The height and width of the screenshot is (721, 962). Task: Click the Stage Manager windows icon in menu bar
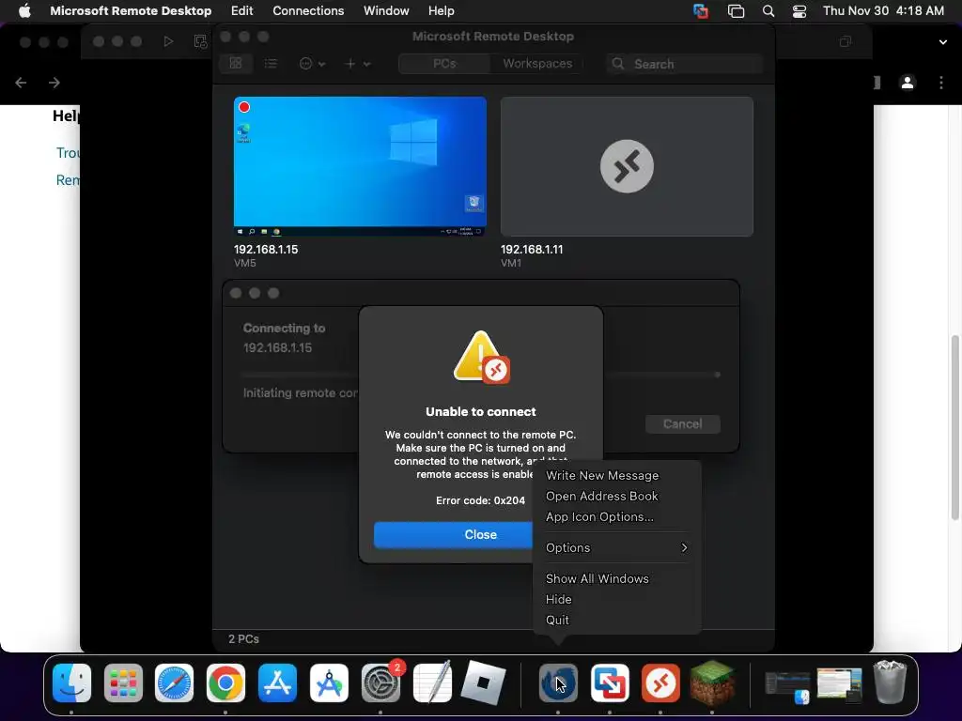point(736,11)
